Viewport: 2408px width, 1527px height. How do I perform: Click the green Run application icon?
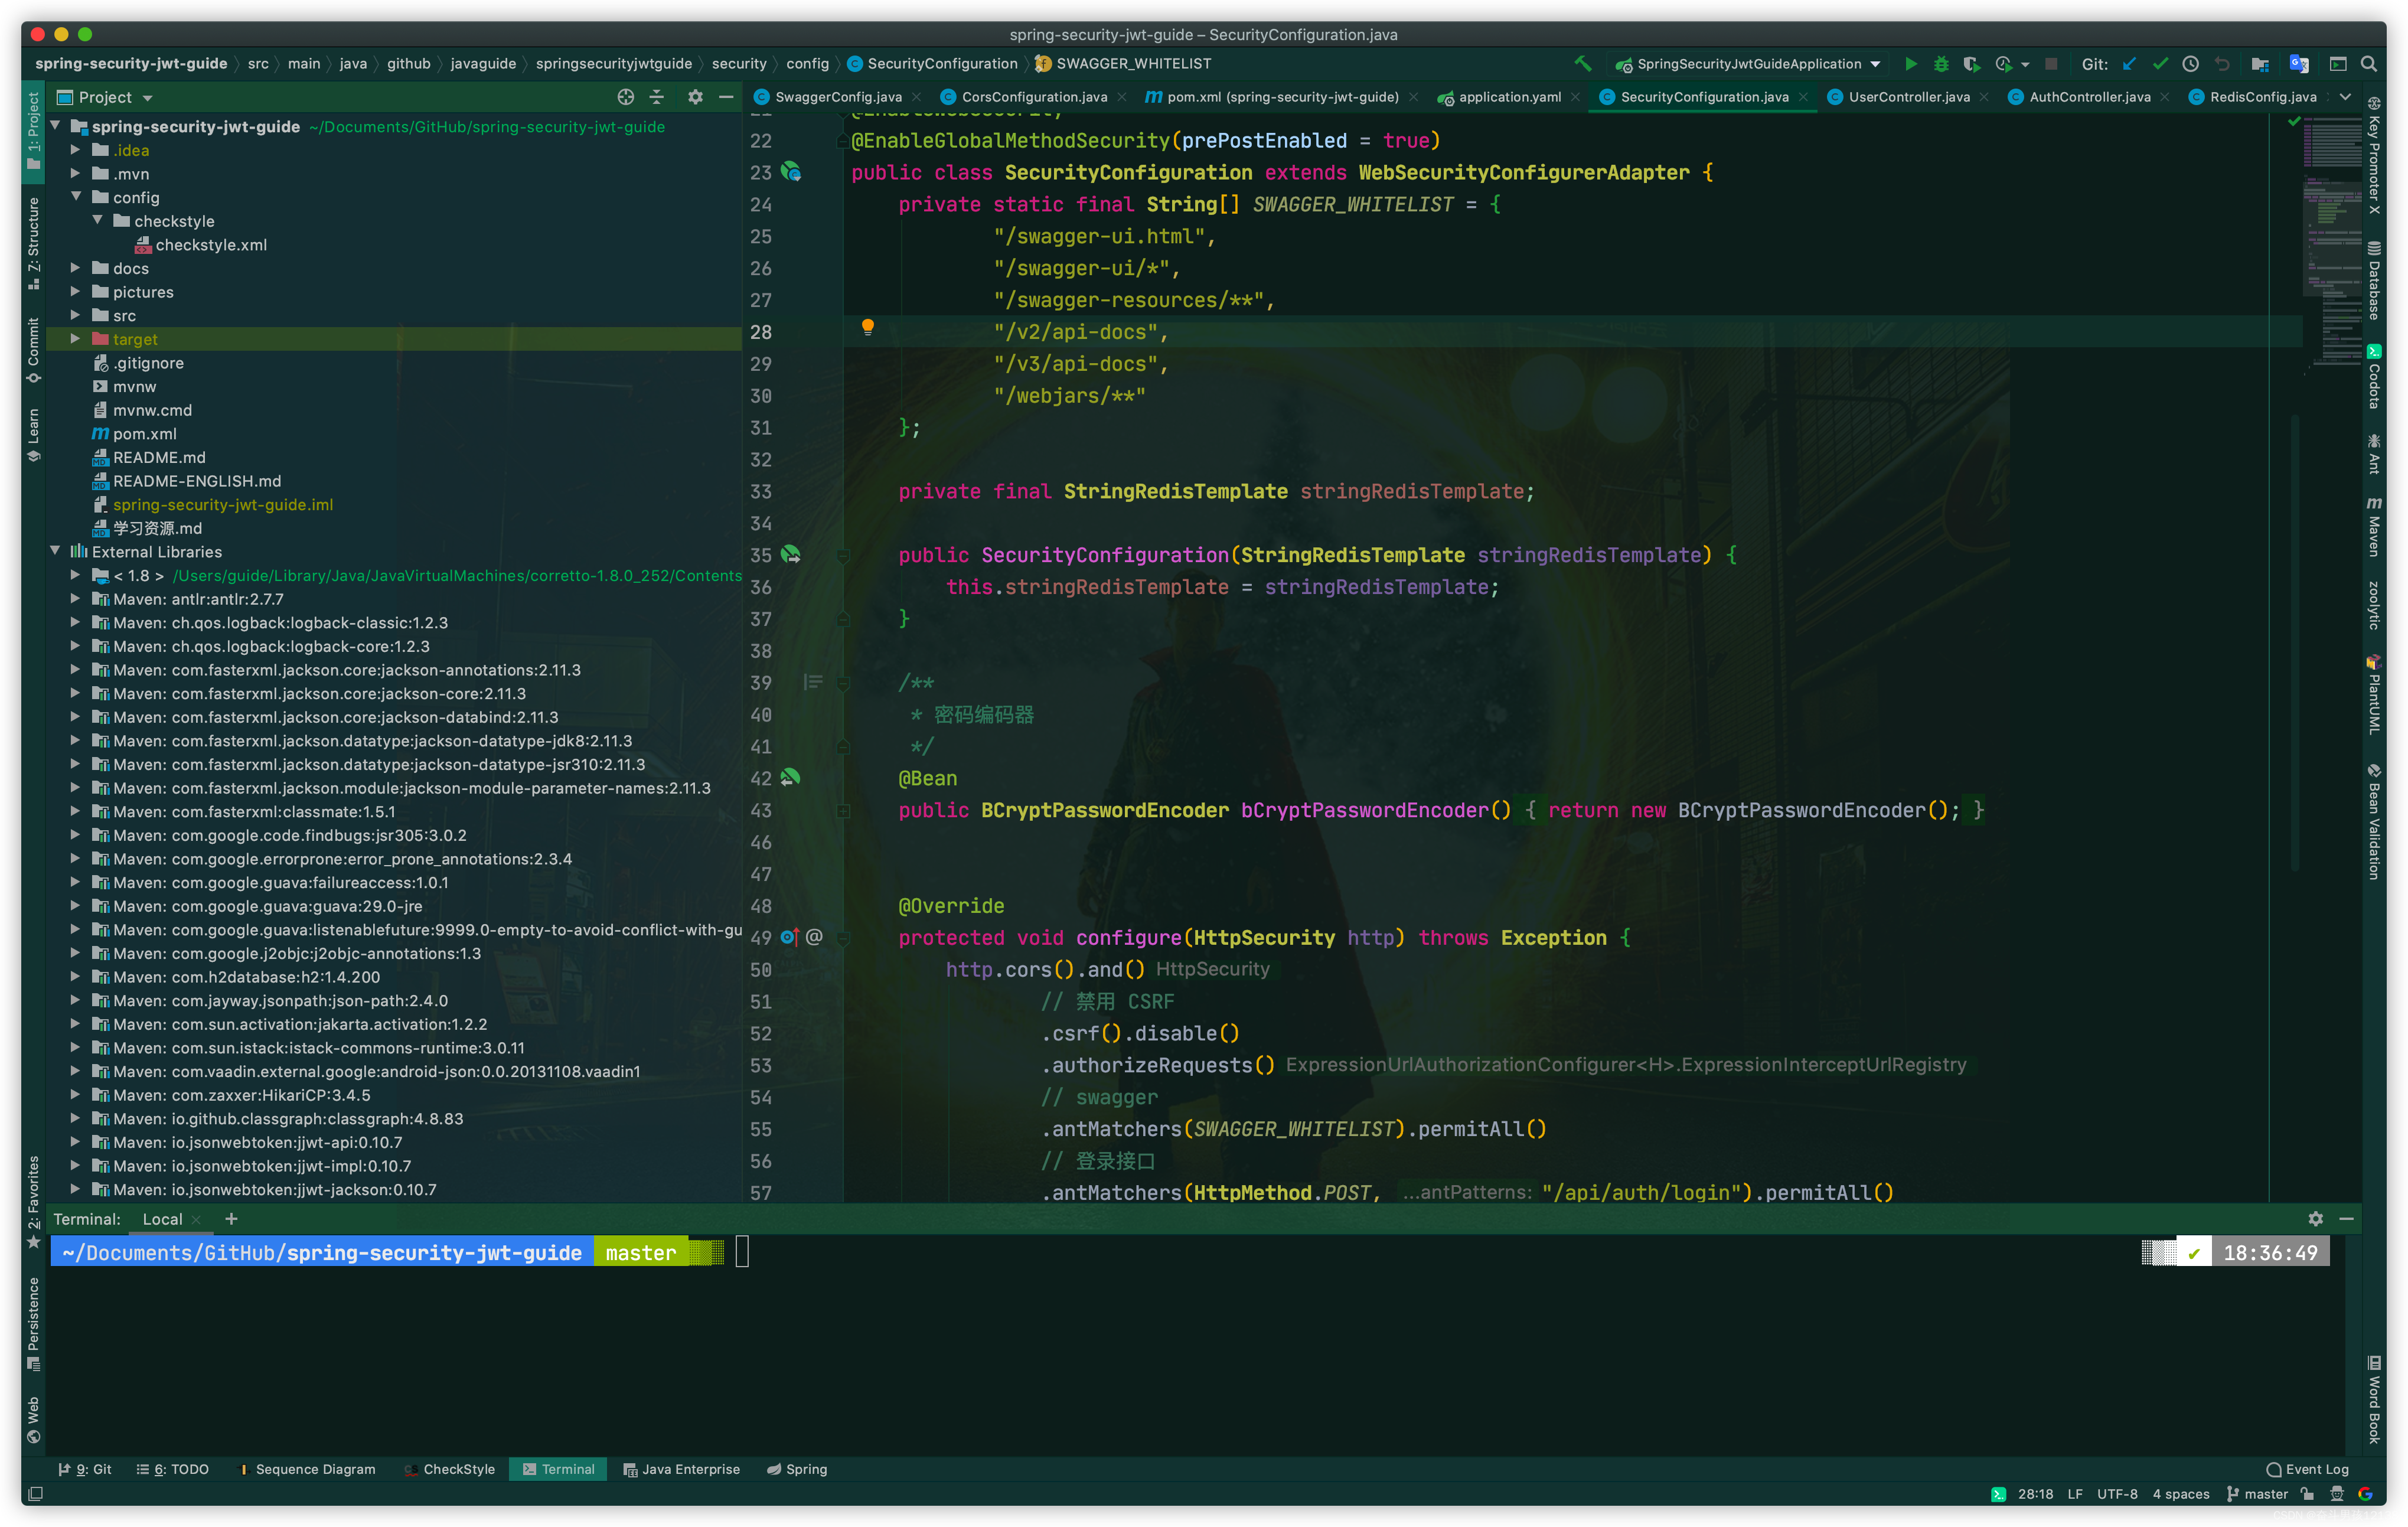1910,64
